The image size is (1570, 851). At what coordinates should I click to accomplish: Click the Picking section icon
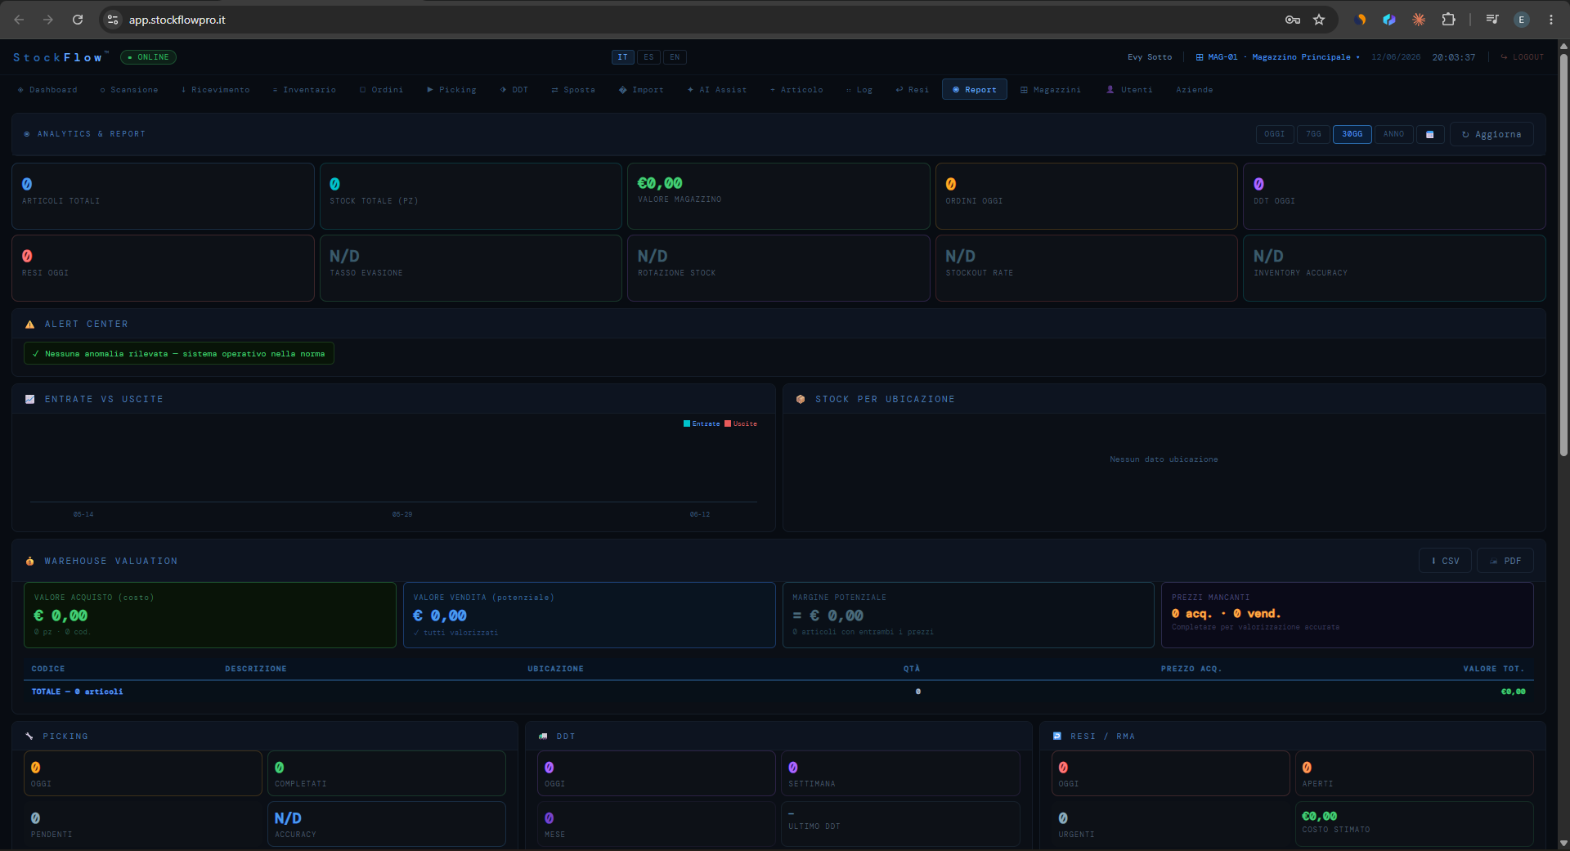(x=30, y=736)
